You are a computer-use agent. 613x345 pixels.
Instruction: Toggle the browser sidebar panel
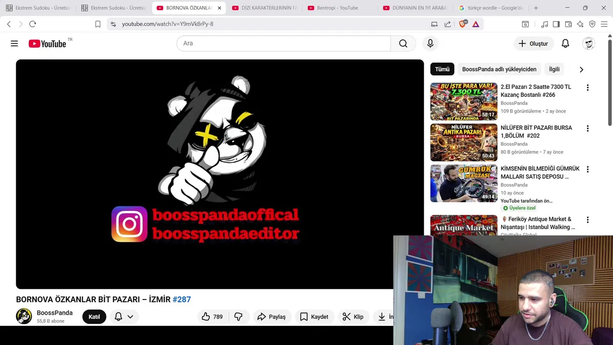point(556,24)
